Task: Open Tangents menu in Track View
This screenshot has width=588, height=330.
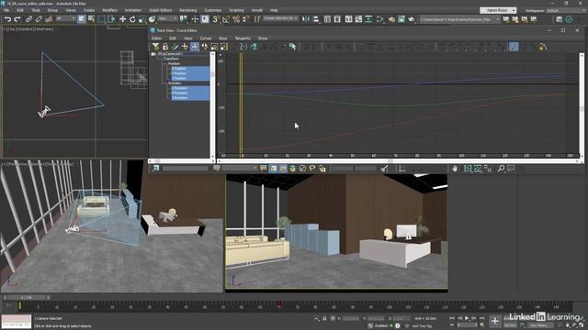Action: coord(243,38)
